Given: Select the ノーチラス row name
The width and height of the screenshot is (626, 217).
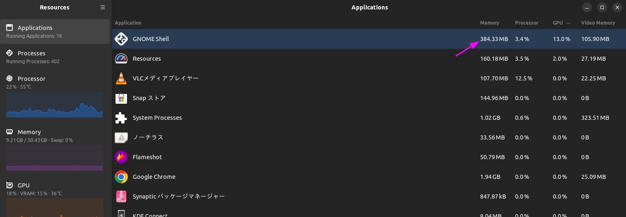Looking at the screenshot, I should tap(148, 137).
